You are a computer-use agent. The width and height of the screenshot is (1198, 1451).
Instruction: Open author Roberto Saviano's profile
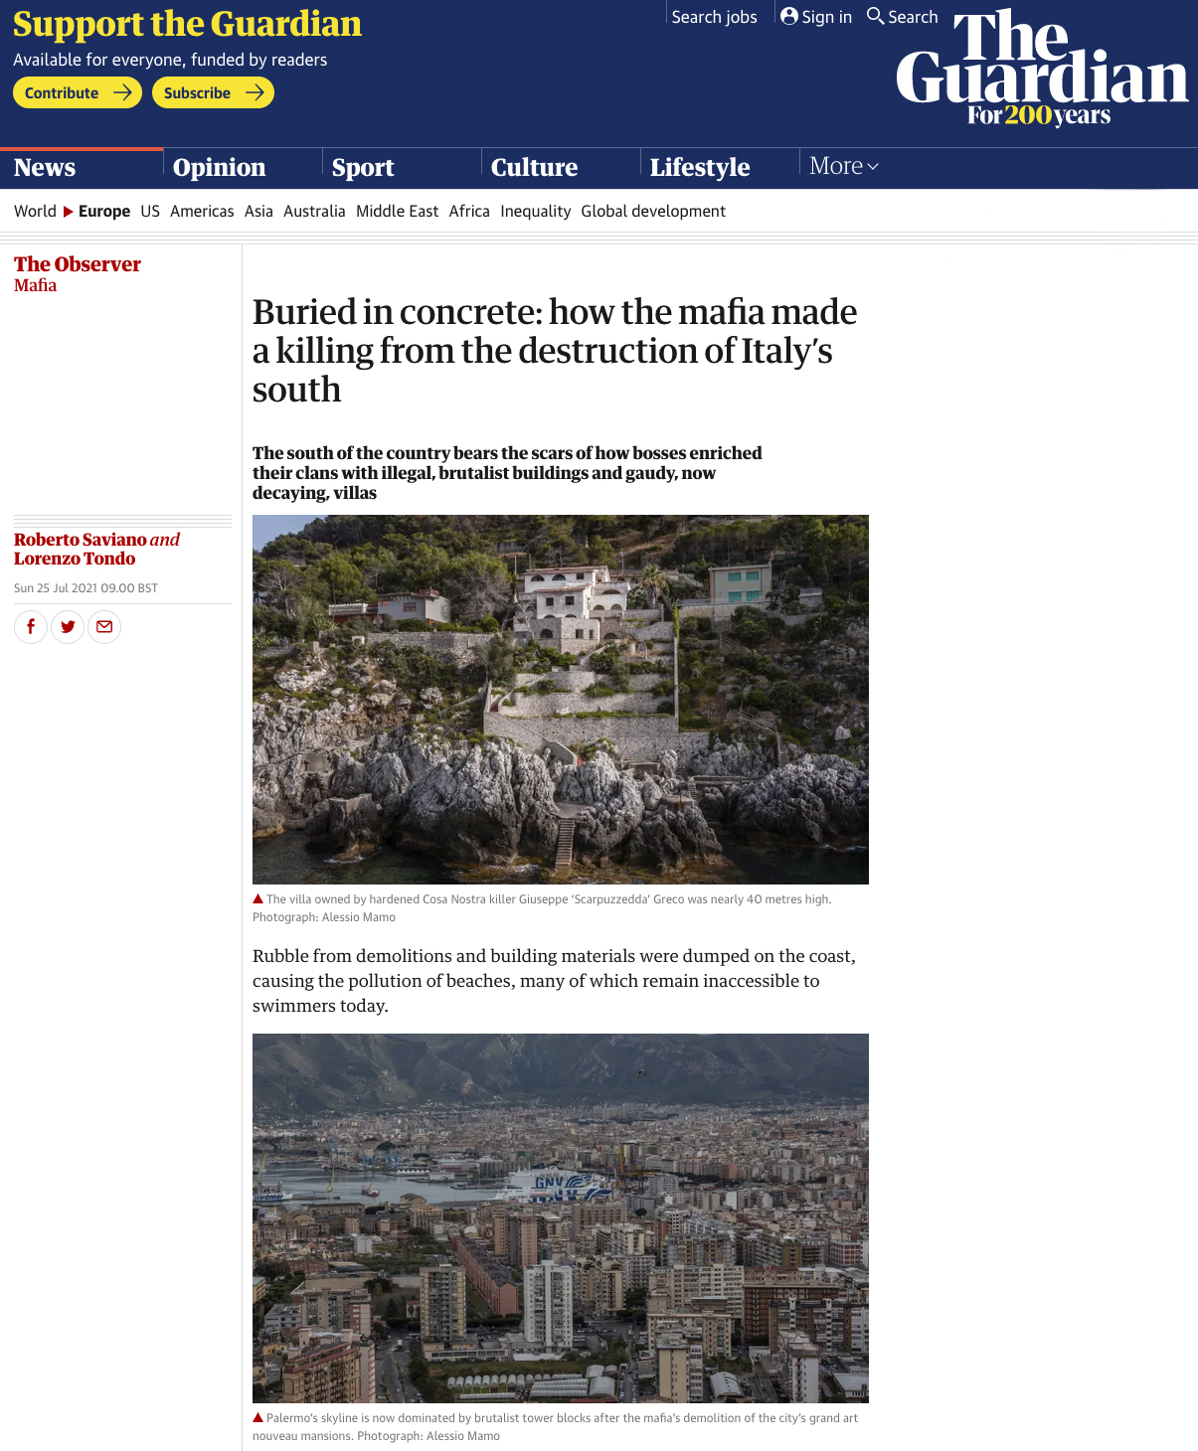[81, 540]
